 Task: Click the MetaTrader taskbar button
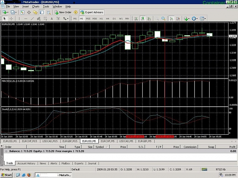(x=53, y=175)
